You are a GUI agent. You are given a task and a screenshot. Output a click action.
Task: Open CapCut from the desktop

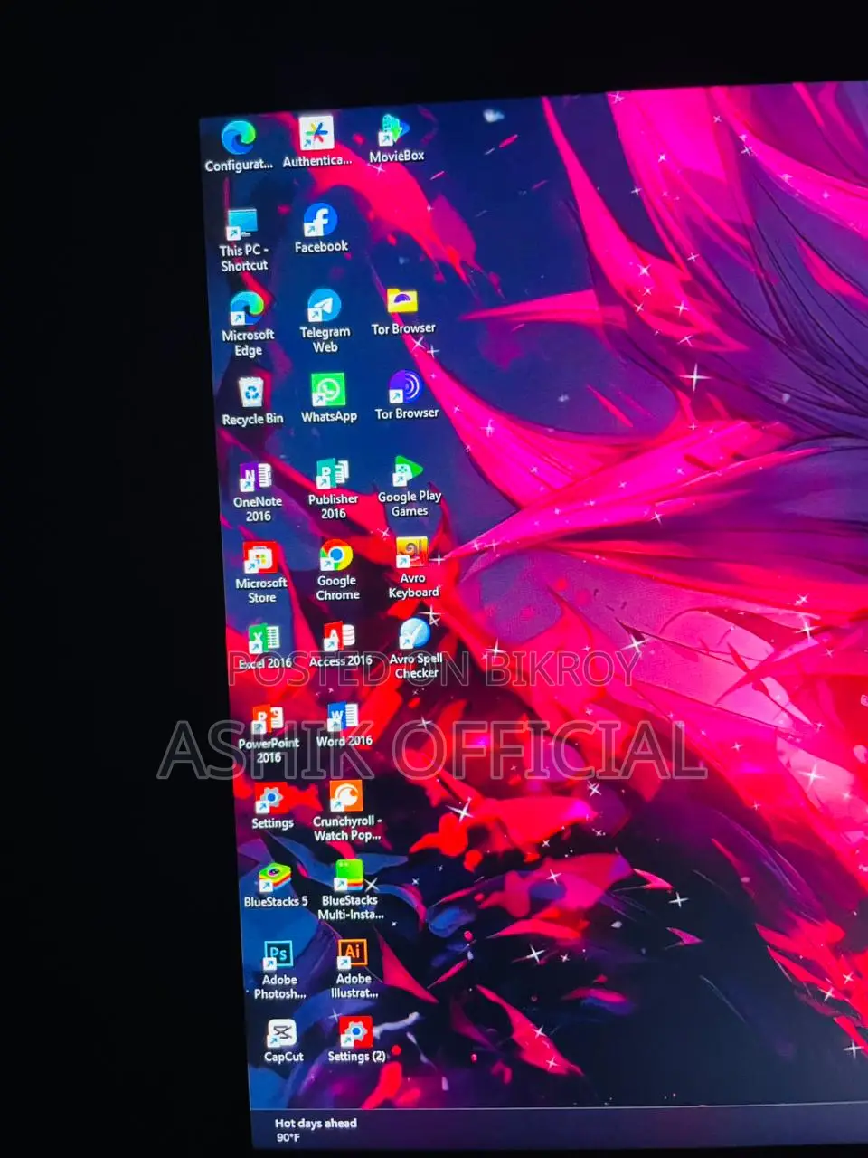pyautogui.click(x=283, y=1040)
